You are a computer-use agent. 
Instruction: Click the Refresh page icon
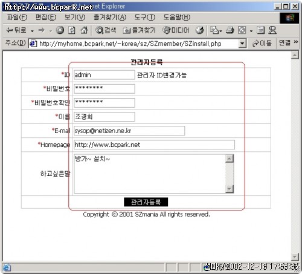coord(72,30)
